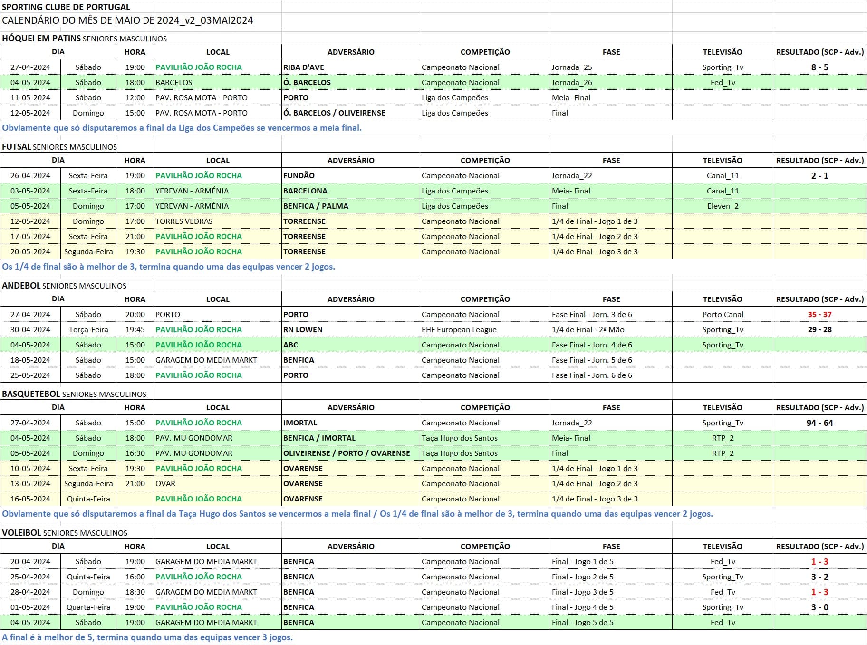Viewport: 867px width, 645px height.
Task: Click the '29 - 28' result cell
Action: coord(819,329)
